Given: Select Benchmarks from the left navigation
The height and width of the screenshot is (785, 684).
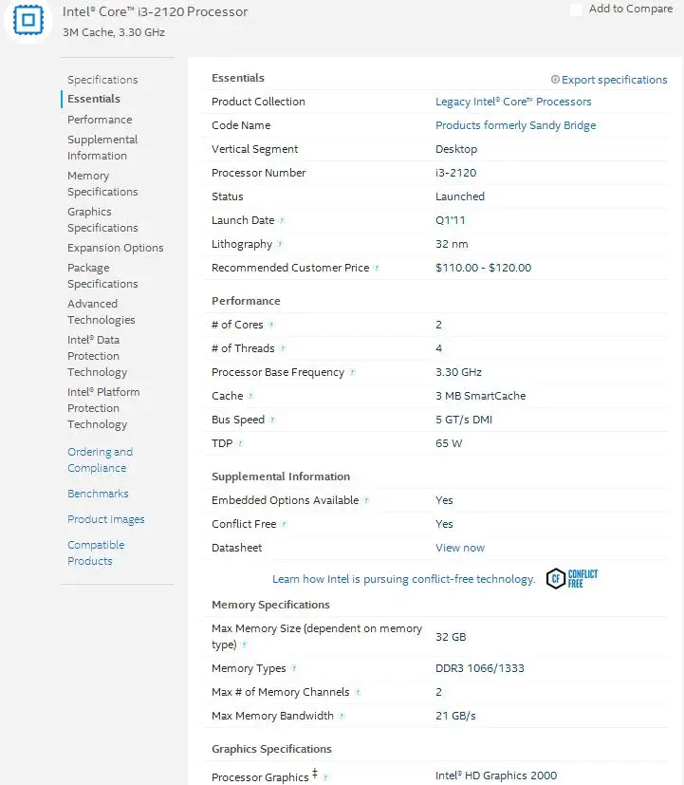Looking at the screenshot, I should tap(98, 494).
